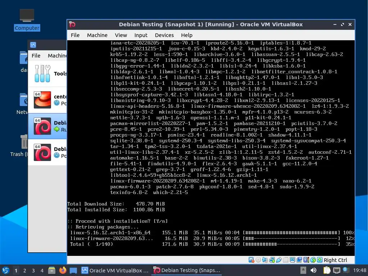Click the display settings indicator icon

293,260
